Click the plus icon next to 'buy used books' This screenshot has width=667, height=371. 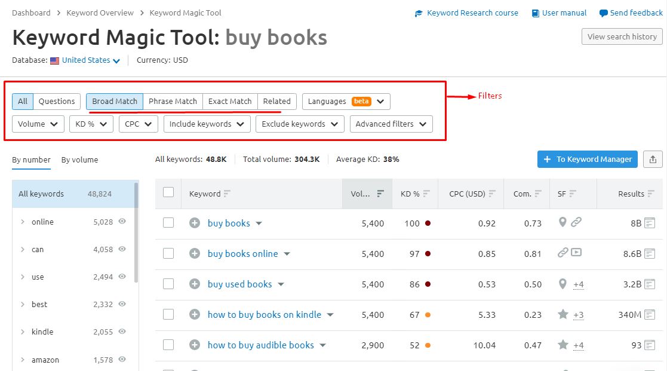[194, 284]
